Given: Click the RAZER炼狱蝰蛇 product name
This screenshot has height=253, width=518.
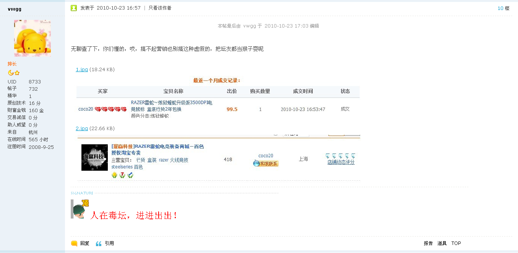Looking at the screenshot, I should [171, 106].
